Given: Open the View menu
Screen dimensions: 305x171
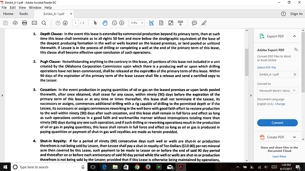Looking at the screenshot, I should pyautogui.click(x=22, y=8).
